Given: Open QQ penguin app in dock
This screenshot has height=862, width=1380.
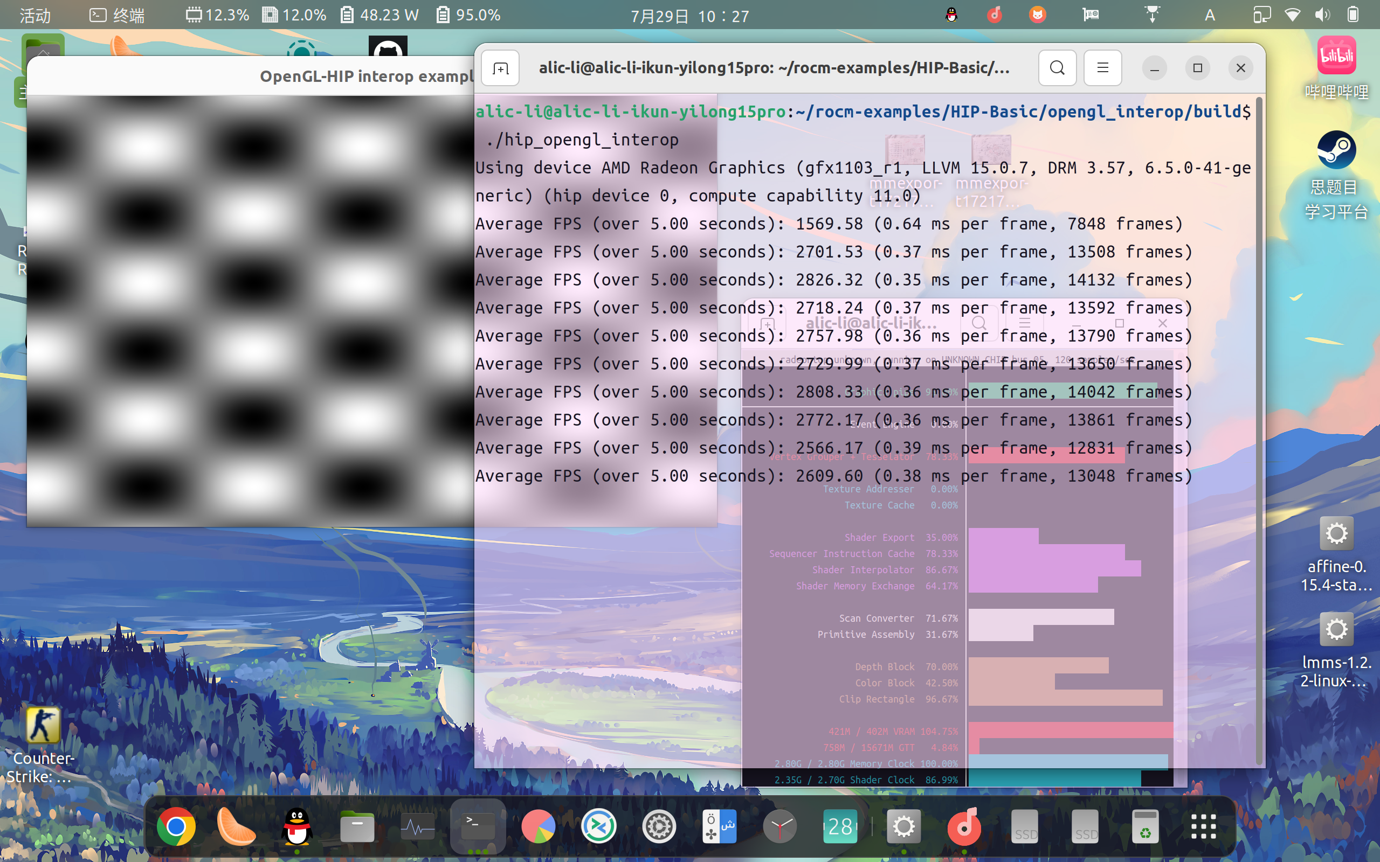Looking at the screenshot, I should tap(297, 826).
